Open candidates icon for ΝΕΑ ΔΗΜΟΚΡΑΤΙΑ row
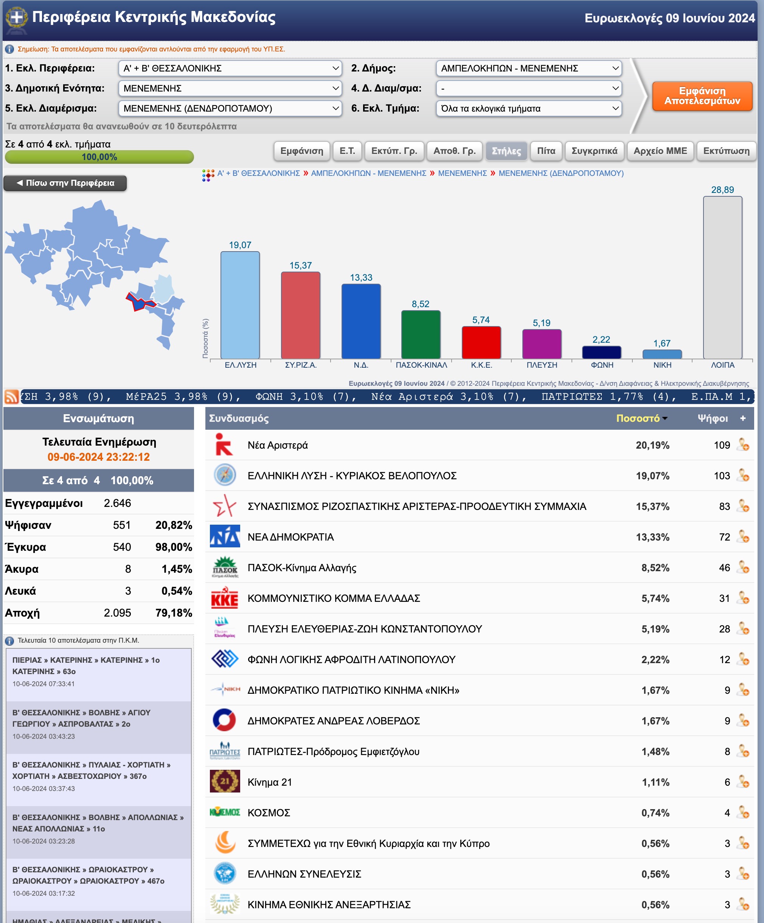 point(743,537)
